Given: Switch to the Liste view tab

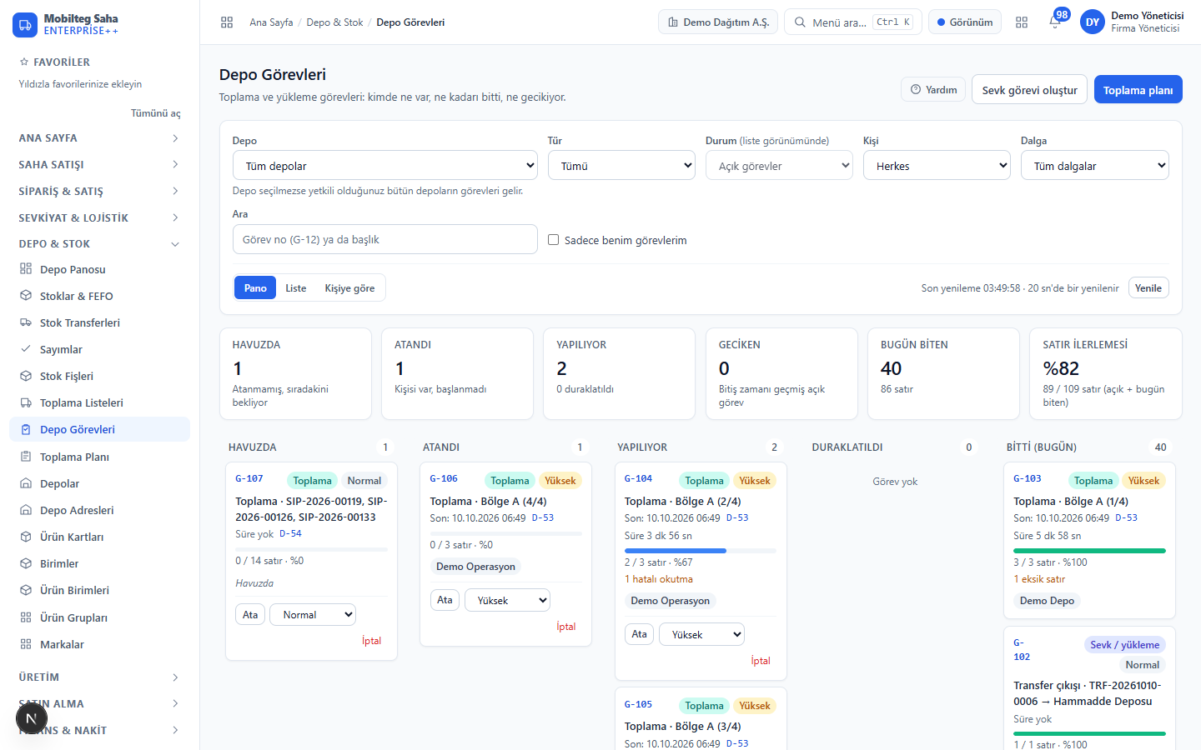Looking at the screenshot, I should (296, 287).
